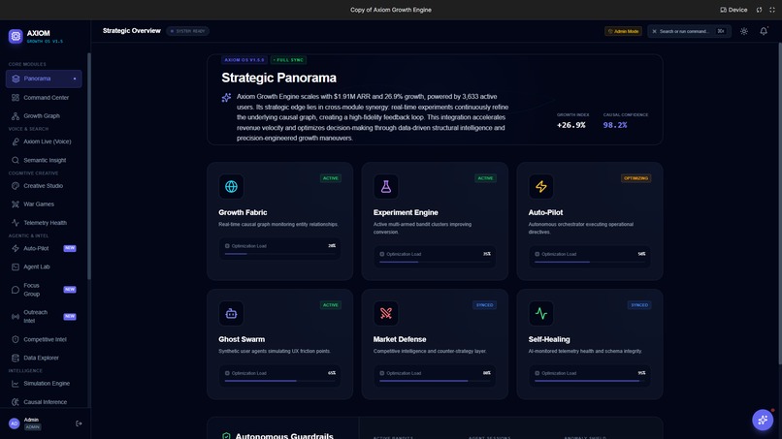Click the Experiment Engine flask icon
This screenshot has height=439, width=782.
pos(386,186)
